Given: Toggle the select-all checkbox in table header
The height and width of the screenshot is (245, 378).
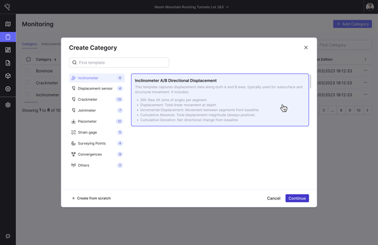Looking at the screenshot, I should [28, 59].
